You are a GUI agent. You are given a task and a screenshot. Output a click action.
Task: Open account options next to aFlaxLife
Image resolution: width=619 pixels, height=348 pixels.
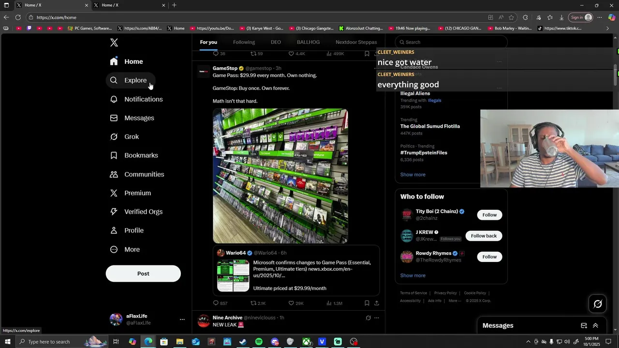click(182, 319)
